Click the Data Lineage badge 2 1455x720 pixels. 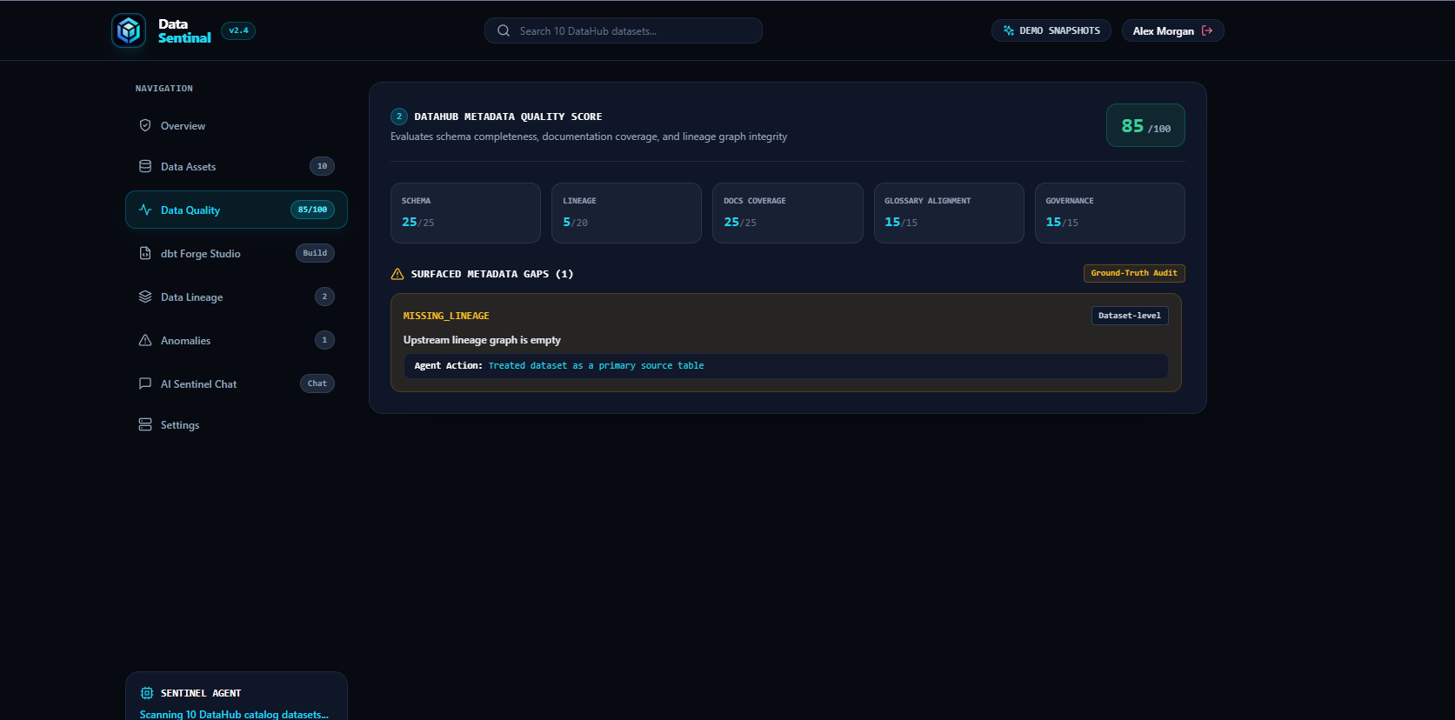(x=324, y=297)
